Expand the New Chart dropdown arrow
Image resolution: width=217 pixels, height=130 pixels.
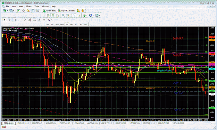point(7,11)
